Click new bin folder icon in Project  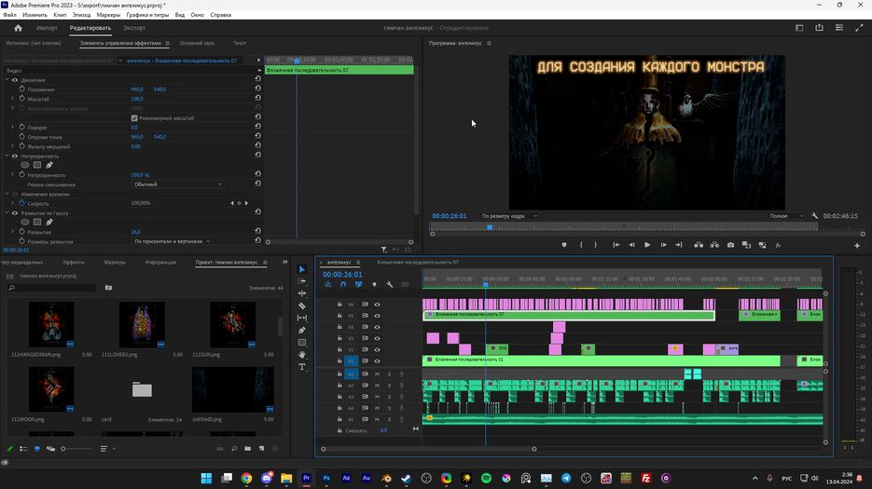[247, 448]
